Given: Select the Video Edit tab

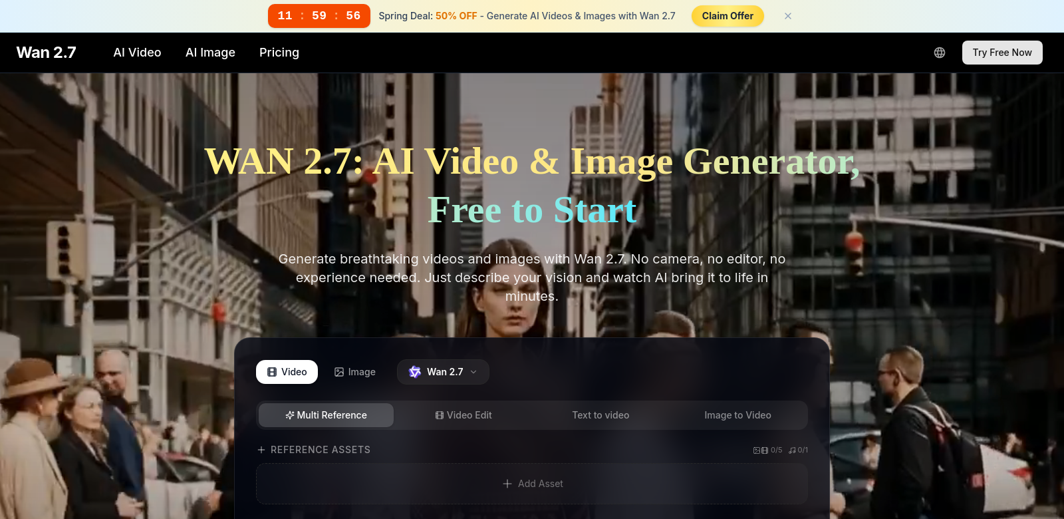Looking at the screenshot, I should click(464, 415).
